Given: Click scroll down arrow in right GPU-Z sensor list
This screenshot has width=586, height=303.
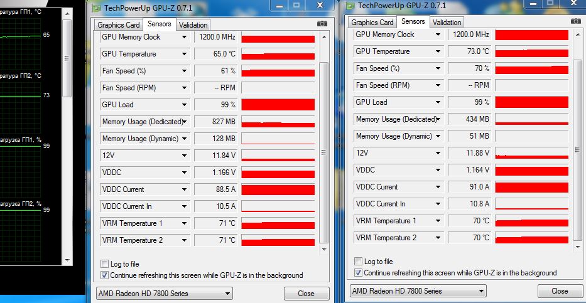Looking at the screenshot, I should point(577,247).
